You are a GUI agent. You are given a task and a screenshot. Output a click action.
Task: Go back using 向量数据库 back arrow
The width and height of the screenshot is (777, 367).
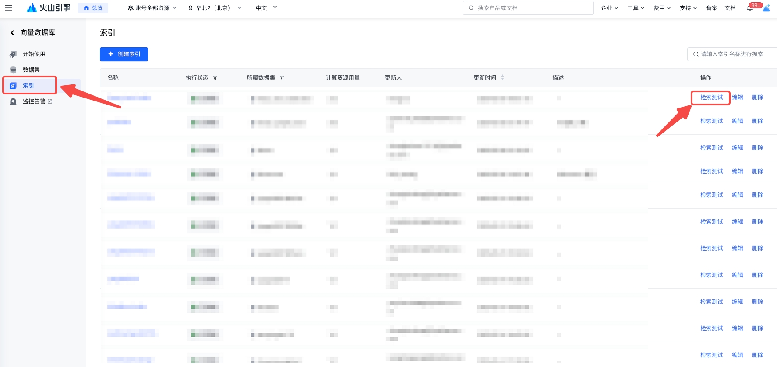click(12, 33)
